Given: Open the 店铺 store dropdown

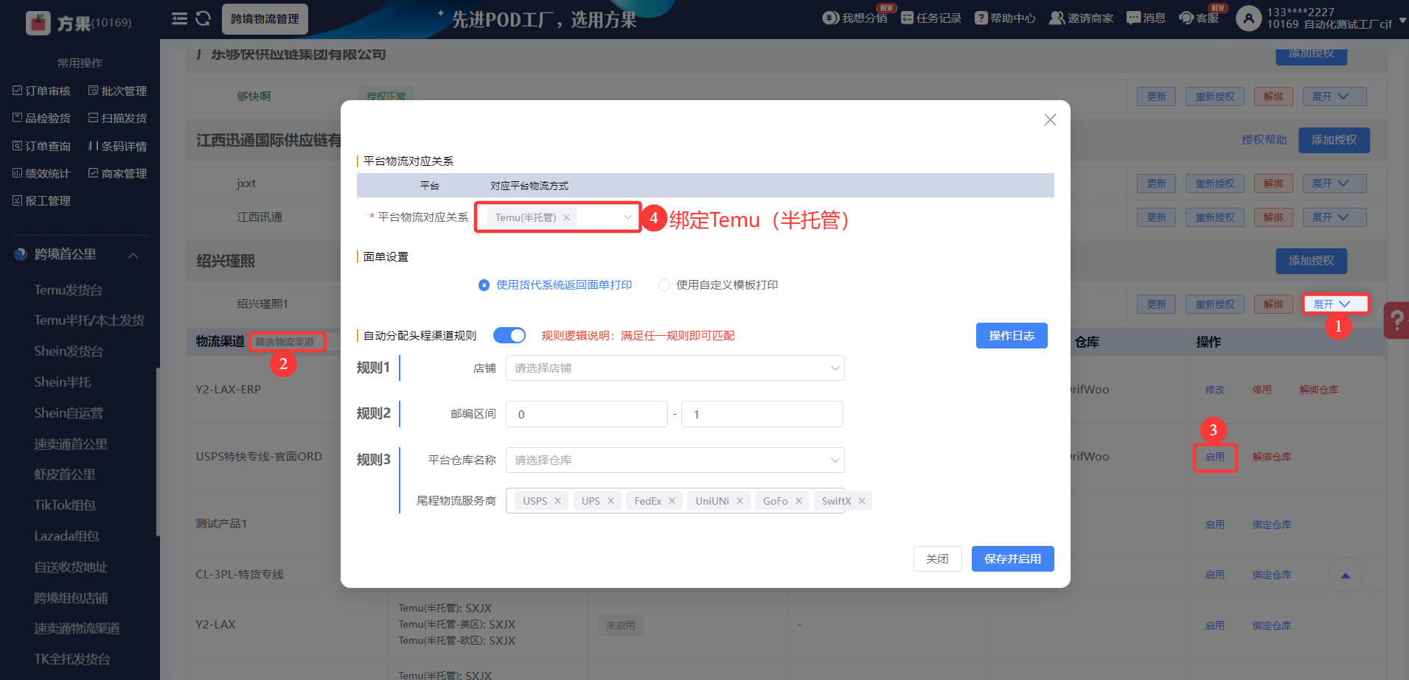Looking at the screenshot, I should 675,368.
